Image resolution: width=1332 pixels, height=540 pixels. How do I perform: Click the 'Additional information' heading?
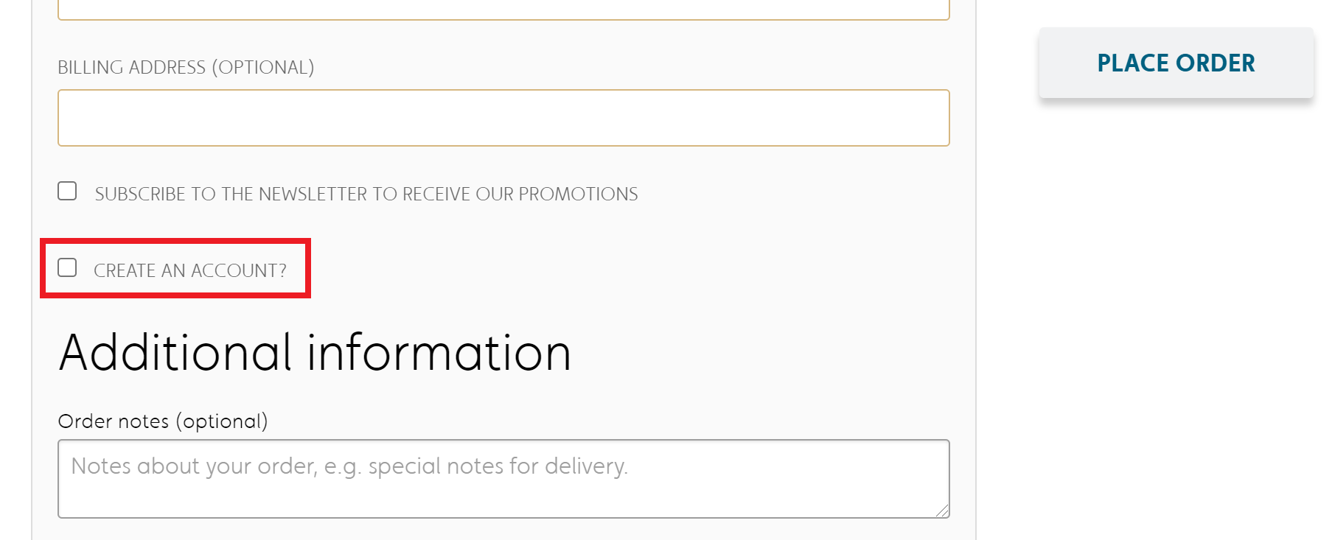(315, 353)
